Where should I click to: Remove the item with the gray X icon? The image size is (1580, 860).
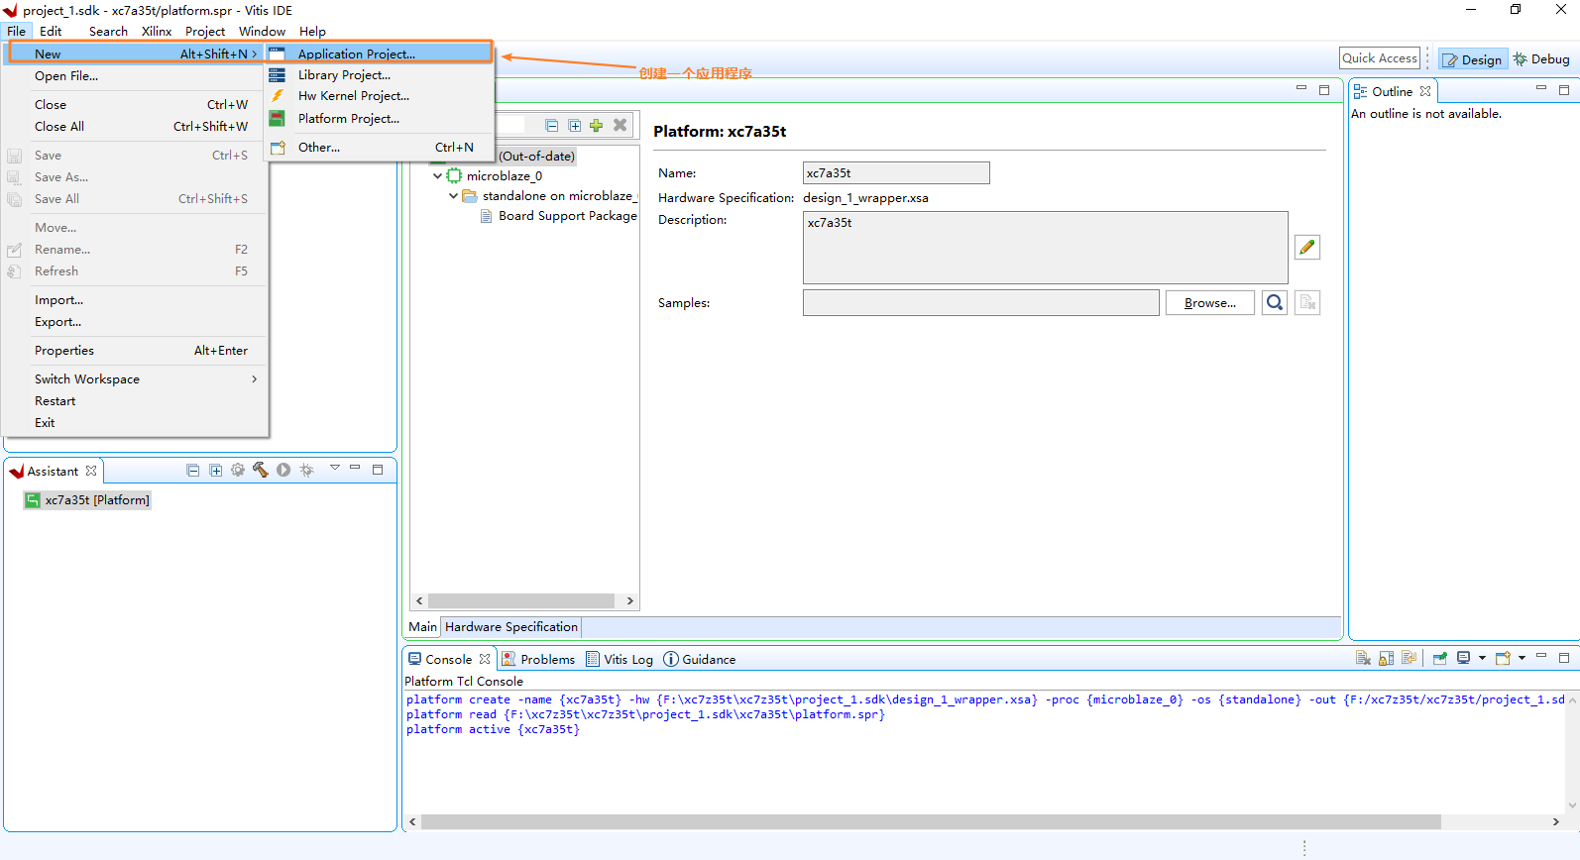click(621, 126)
